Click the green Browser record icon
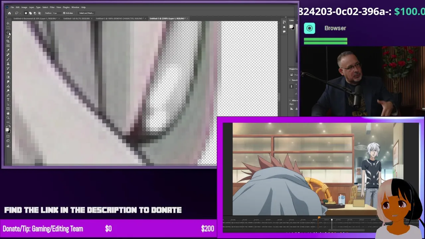This screenshot has width=425, height=239. pos(309,28)
